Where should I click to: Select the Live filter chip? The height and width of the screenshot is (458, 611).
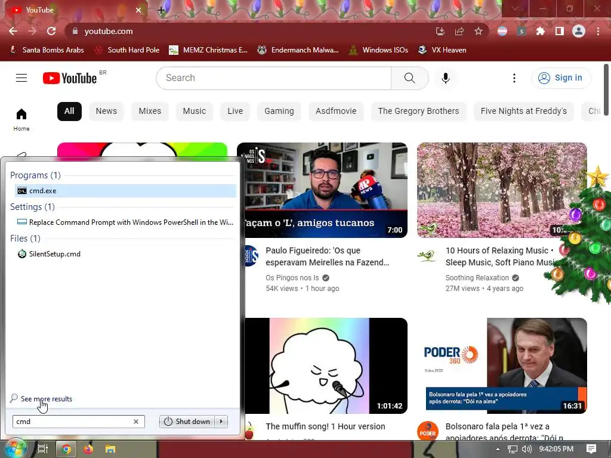point(235,111)
